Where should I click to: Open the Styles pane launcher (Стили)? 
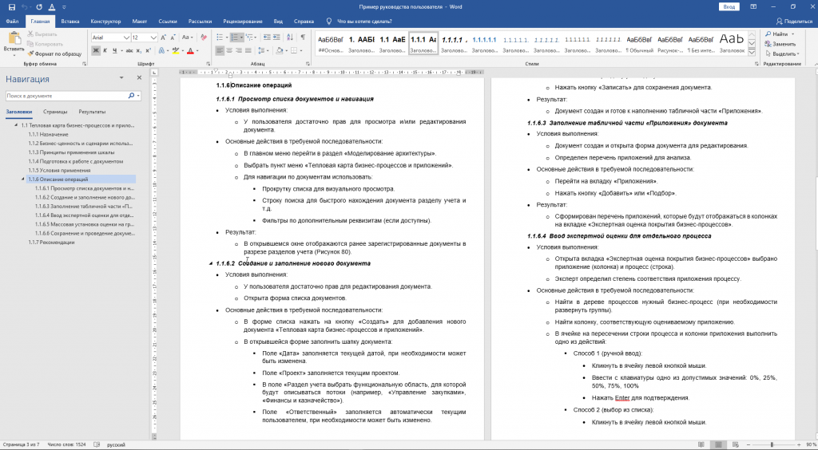click(757, 64)
